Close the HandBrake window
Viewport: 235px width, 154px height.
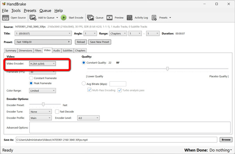click(x=229, y=4)
